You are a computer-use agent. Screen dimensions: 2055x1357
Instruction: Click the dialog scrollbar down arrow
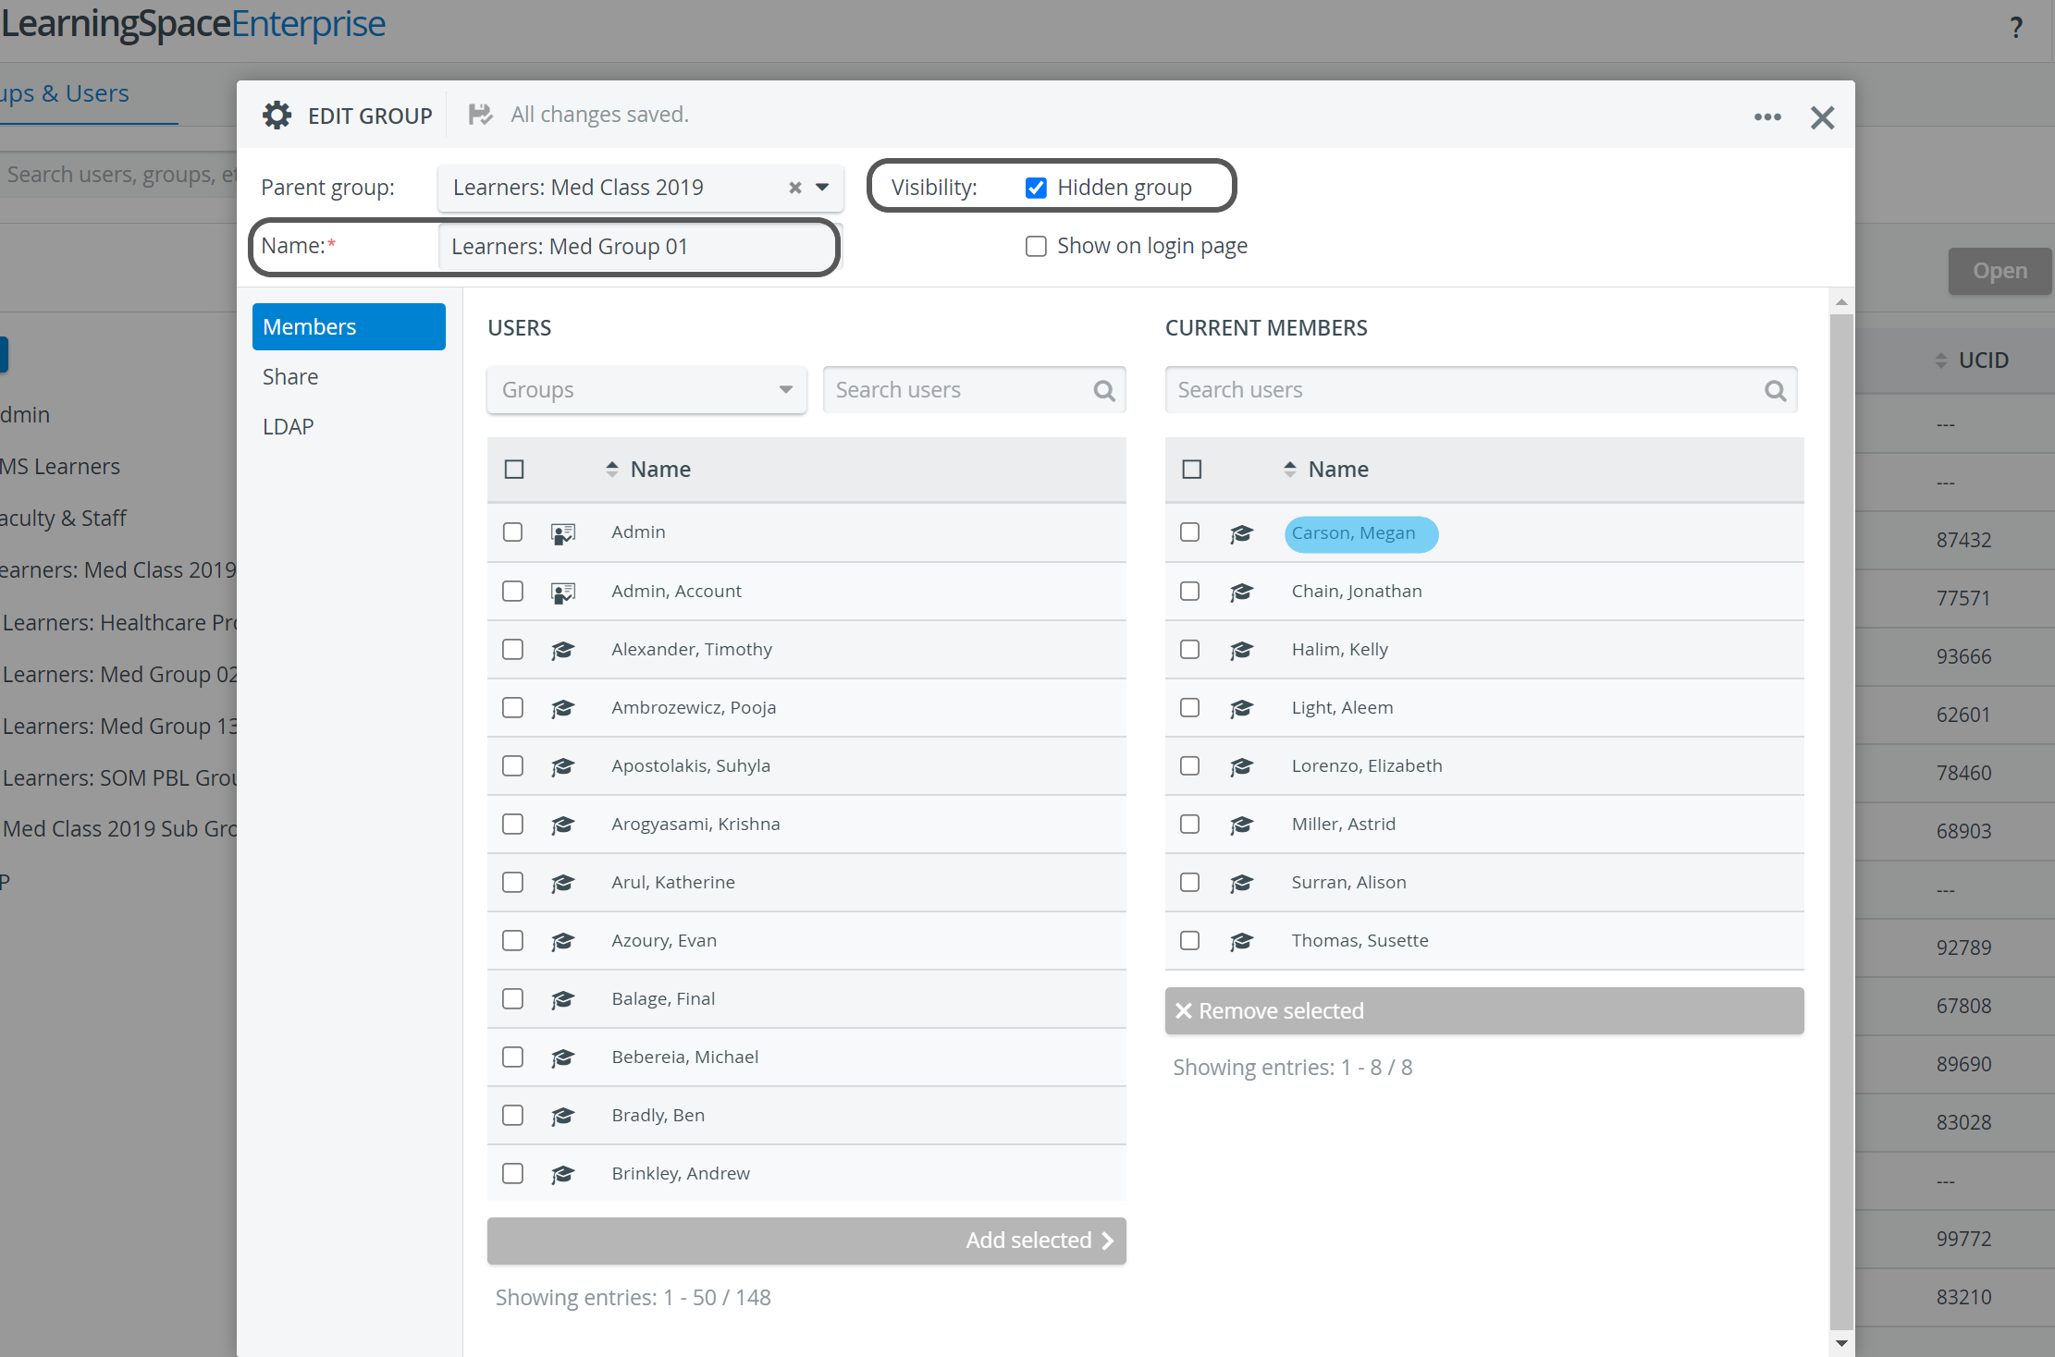1841,1343
